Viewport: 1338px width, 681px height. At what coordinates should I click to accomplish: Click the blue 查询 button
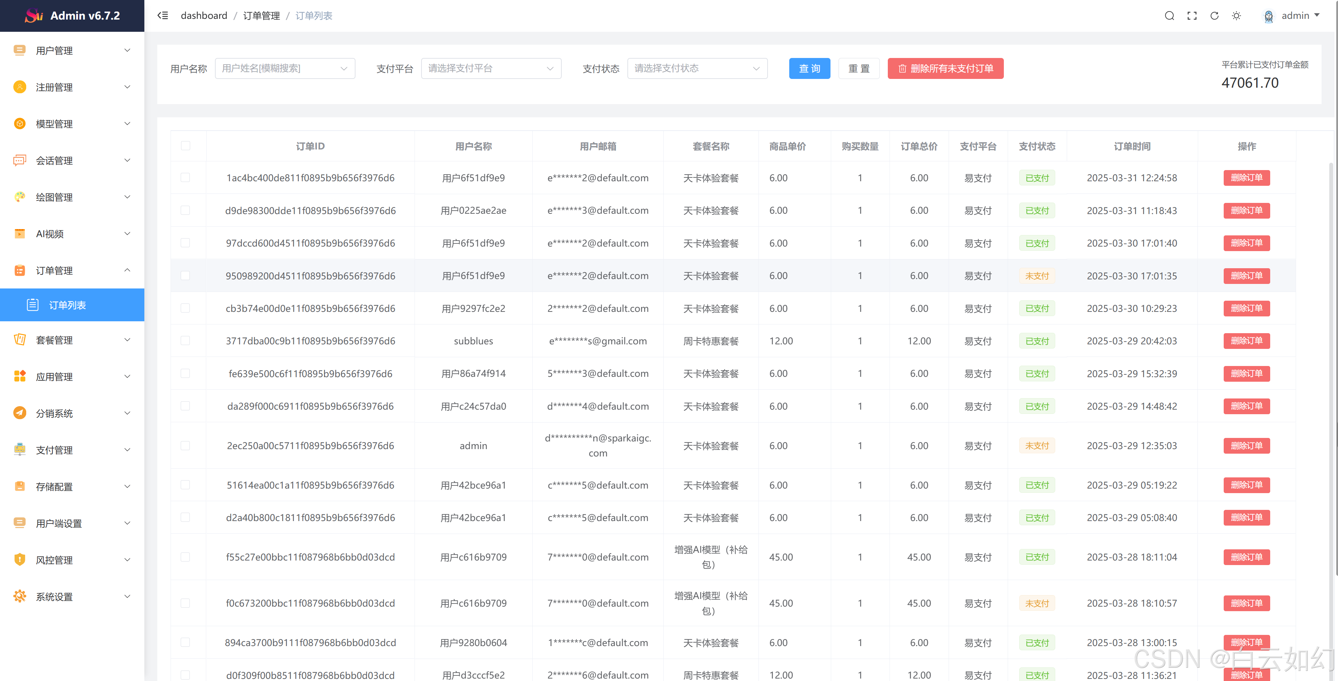click(809, 68)
